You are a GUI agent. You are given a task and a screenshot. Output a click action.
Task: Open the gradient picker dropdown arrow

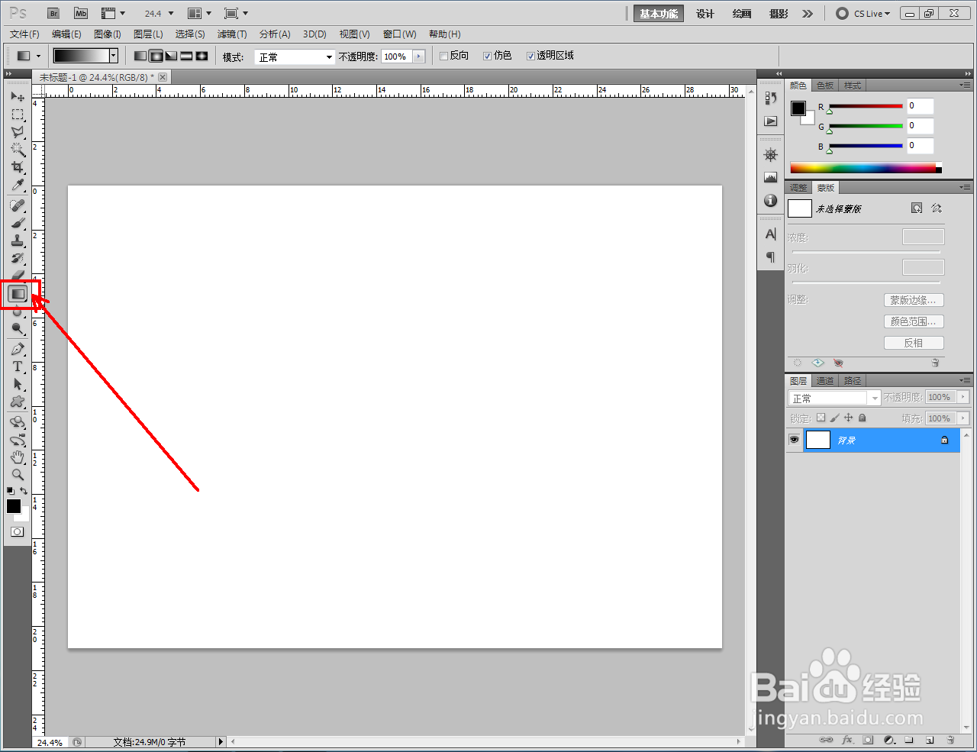(x=114, y=56)
